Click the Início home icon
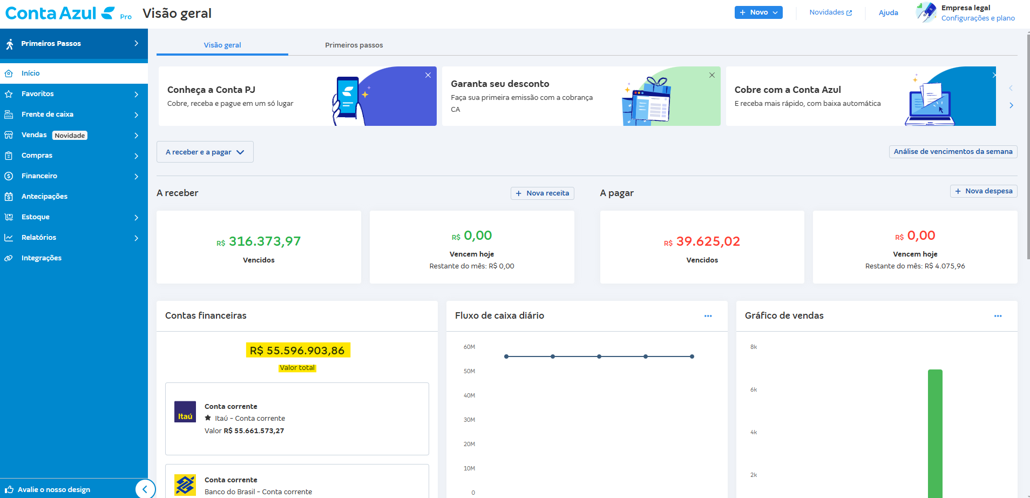 point(9,73)
